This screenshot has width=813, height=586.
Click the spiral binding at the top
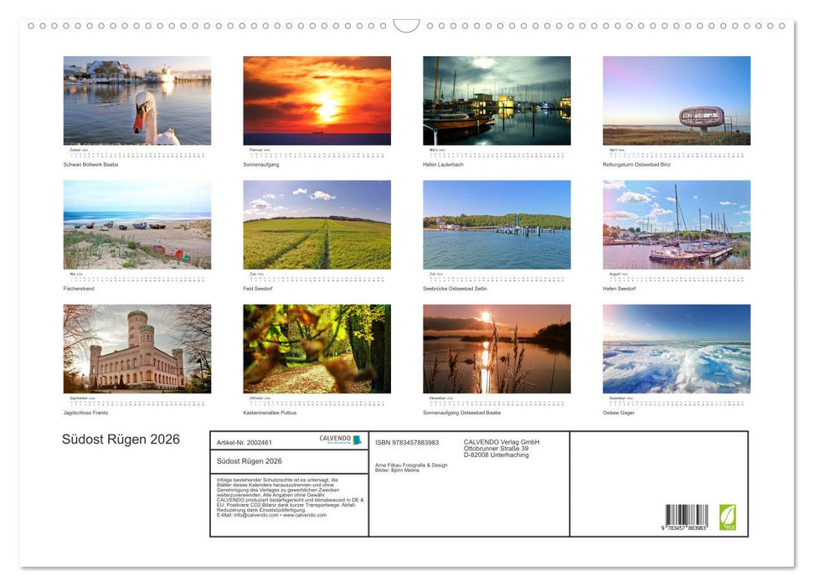pos(406,25)
